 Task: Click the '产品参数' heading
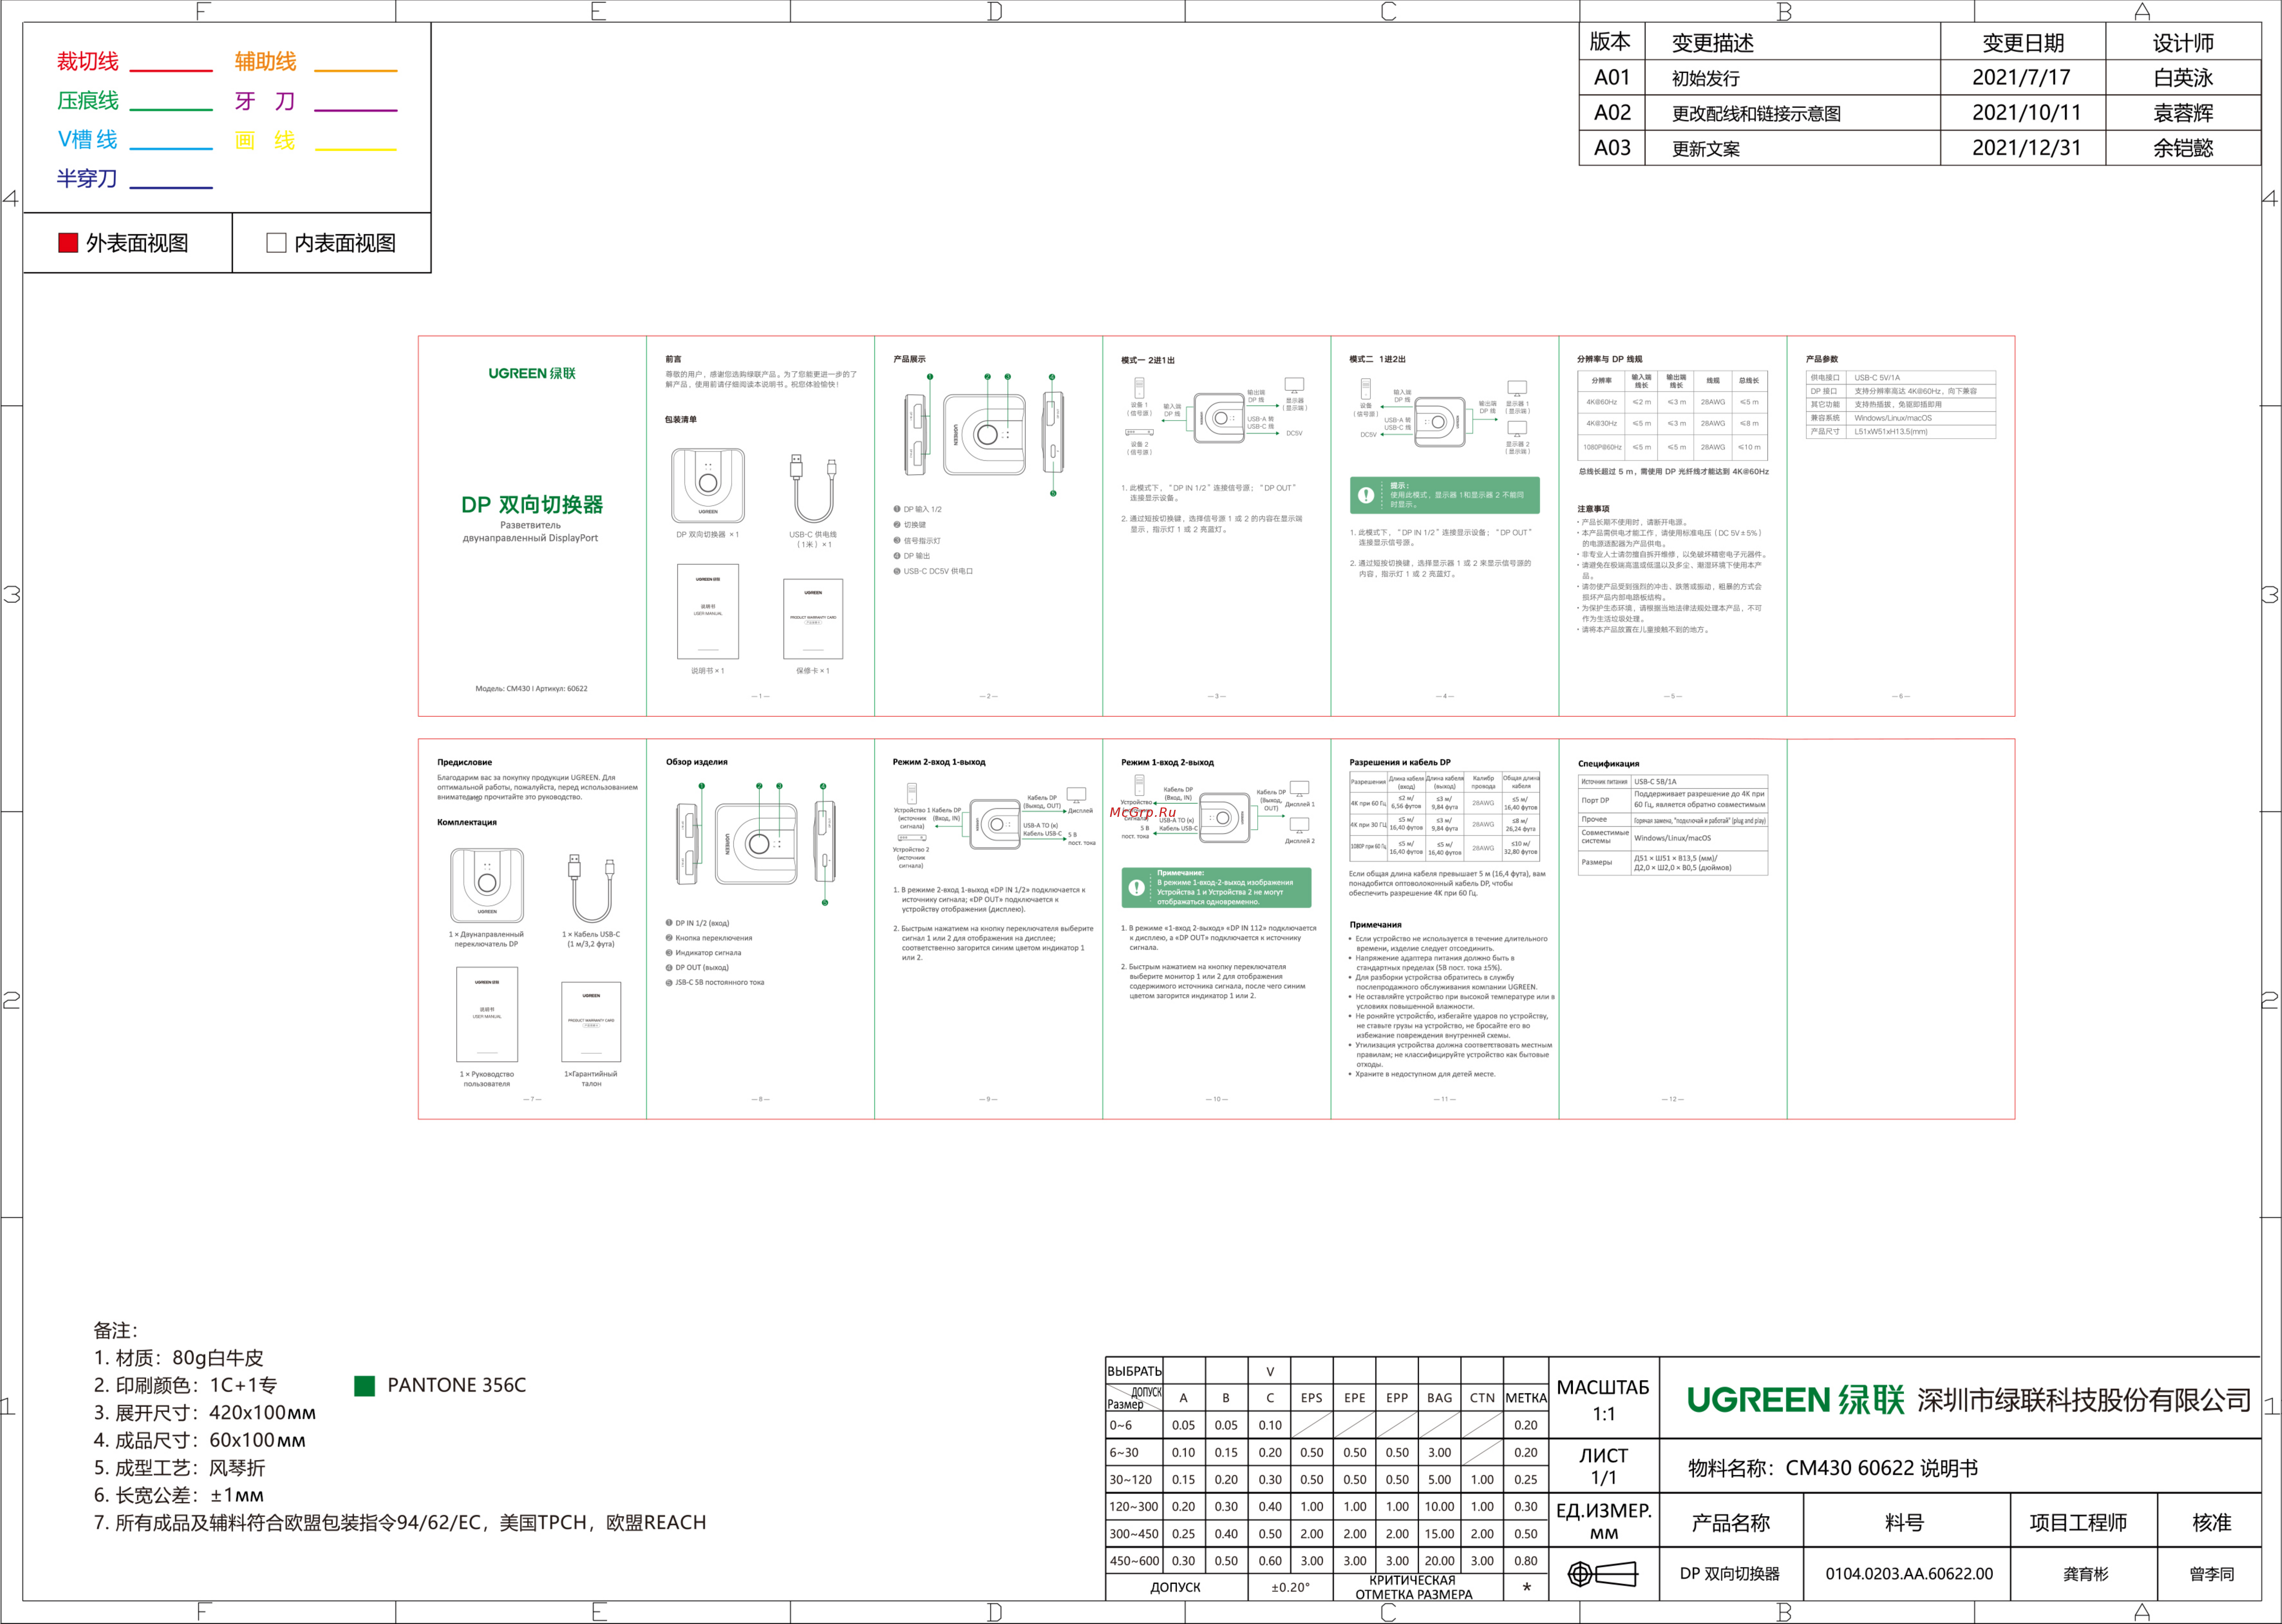[x=1821, y=359]
